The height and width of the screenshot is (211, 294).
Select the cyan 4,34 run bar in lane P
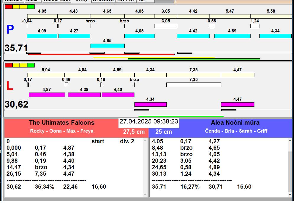point(275,36)
